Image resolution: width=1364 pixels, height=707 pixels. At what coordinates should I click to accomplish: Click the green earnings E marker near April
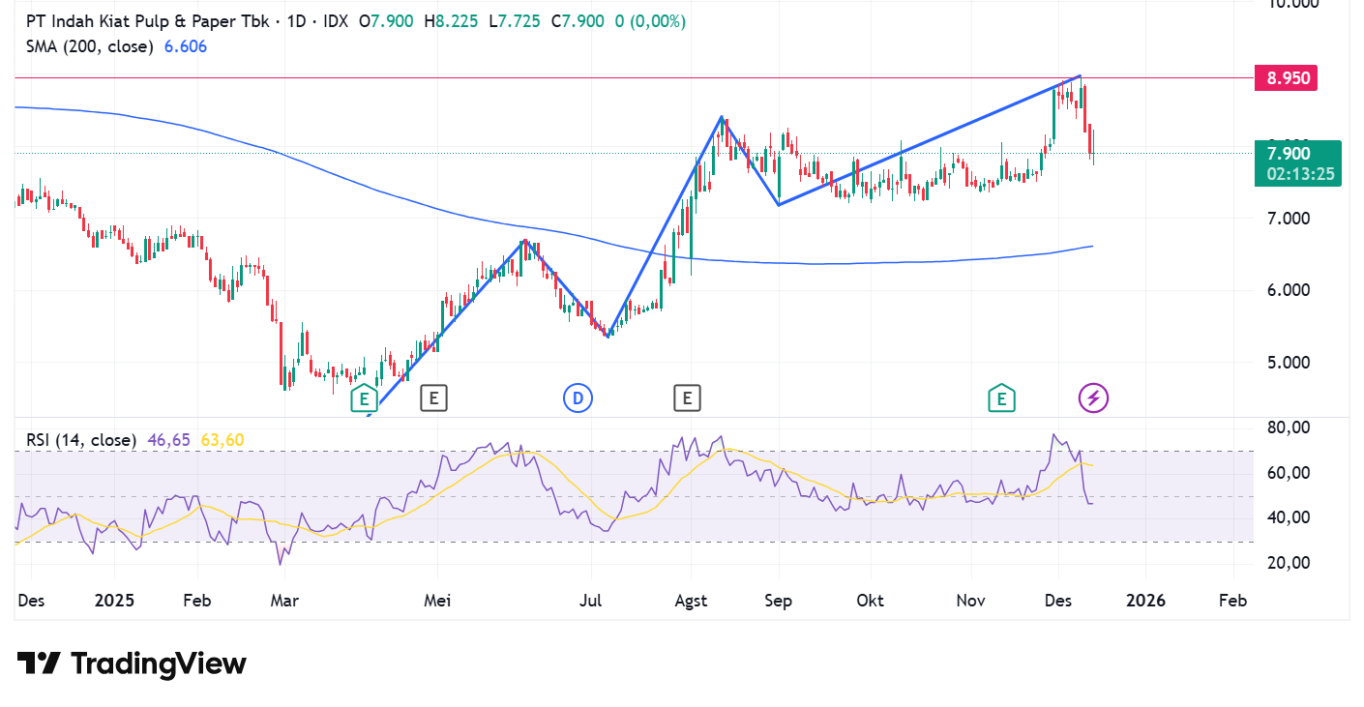364,398
